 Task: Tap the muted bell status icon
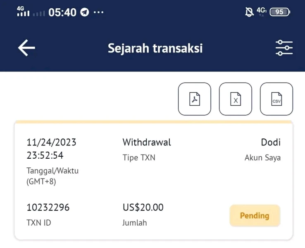(249, 12)
